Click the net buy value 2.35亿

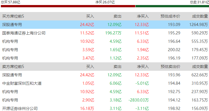point(143,58)
